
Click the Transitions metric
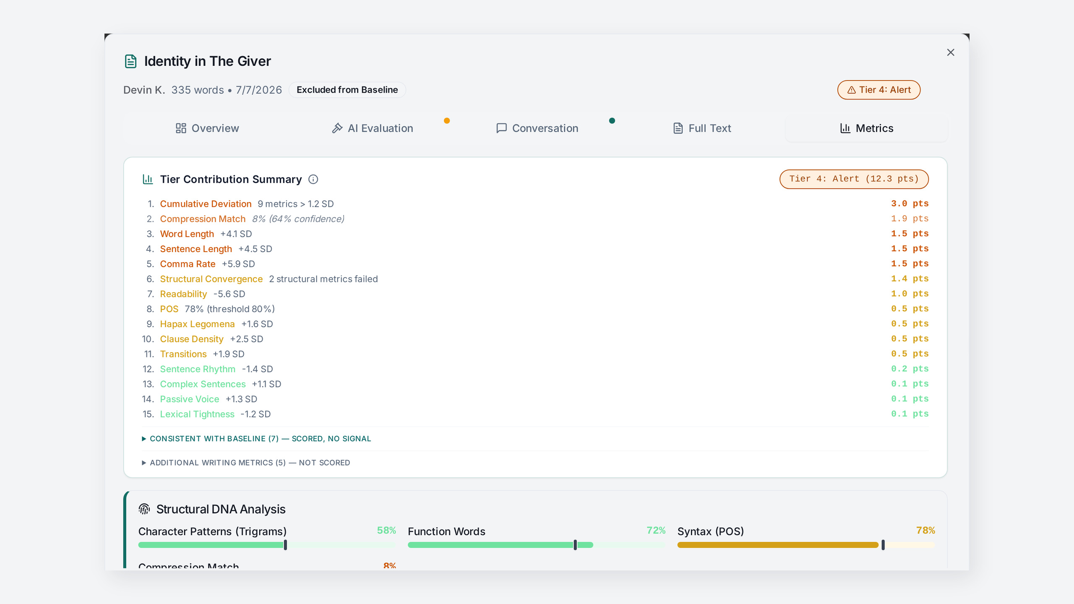[x=183, y=354]
